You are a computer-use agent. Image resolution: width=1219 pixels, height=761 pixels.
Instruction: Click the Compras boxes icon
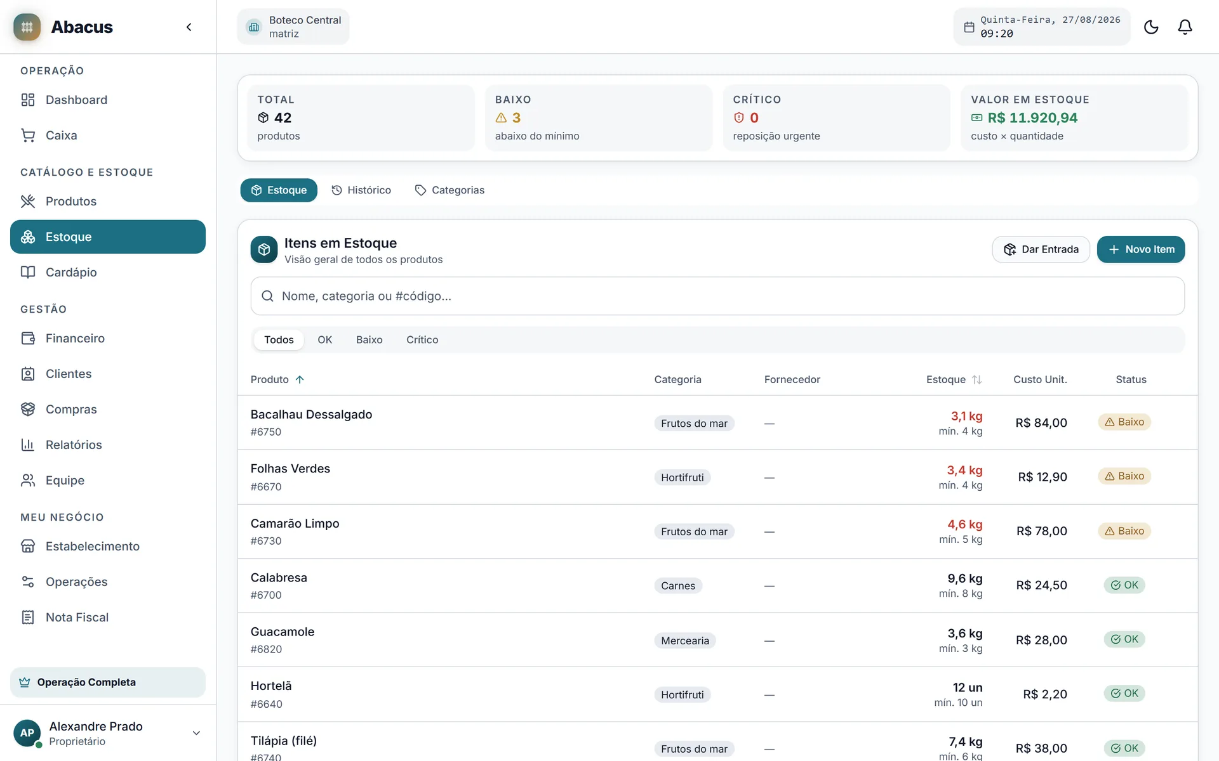point(28,409)
